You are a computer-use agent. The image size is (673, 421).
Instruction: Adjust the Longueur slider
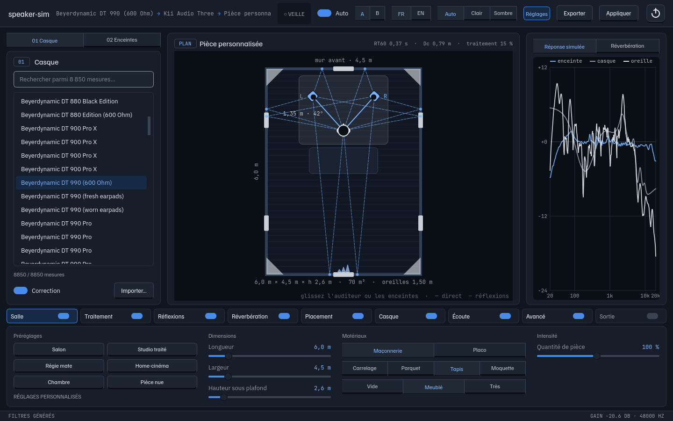click(x=270, y=356)
